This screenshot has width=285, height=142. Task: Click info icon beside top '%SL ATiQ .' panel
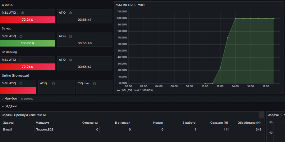click(22, 13)
